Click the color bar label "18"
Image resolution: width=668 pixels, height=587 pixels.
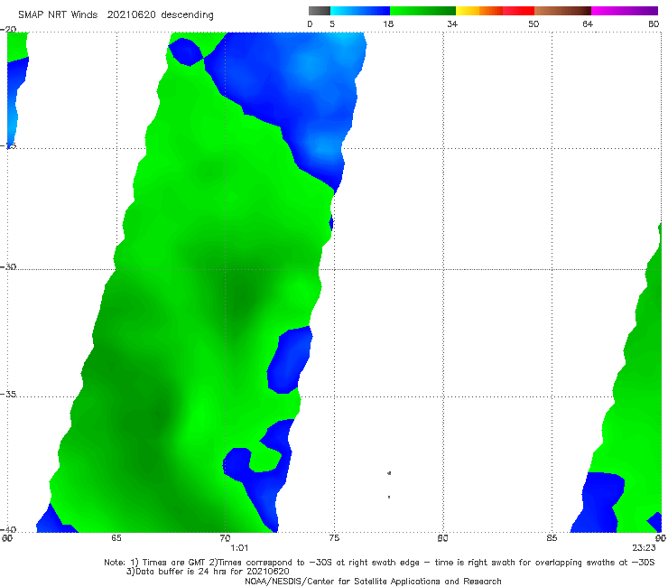tap(388, 24)
